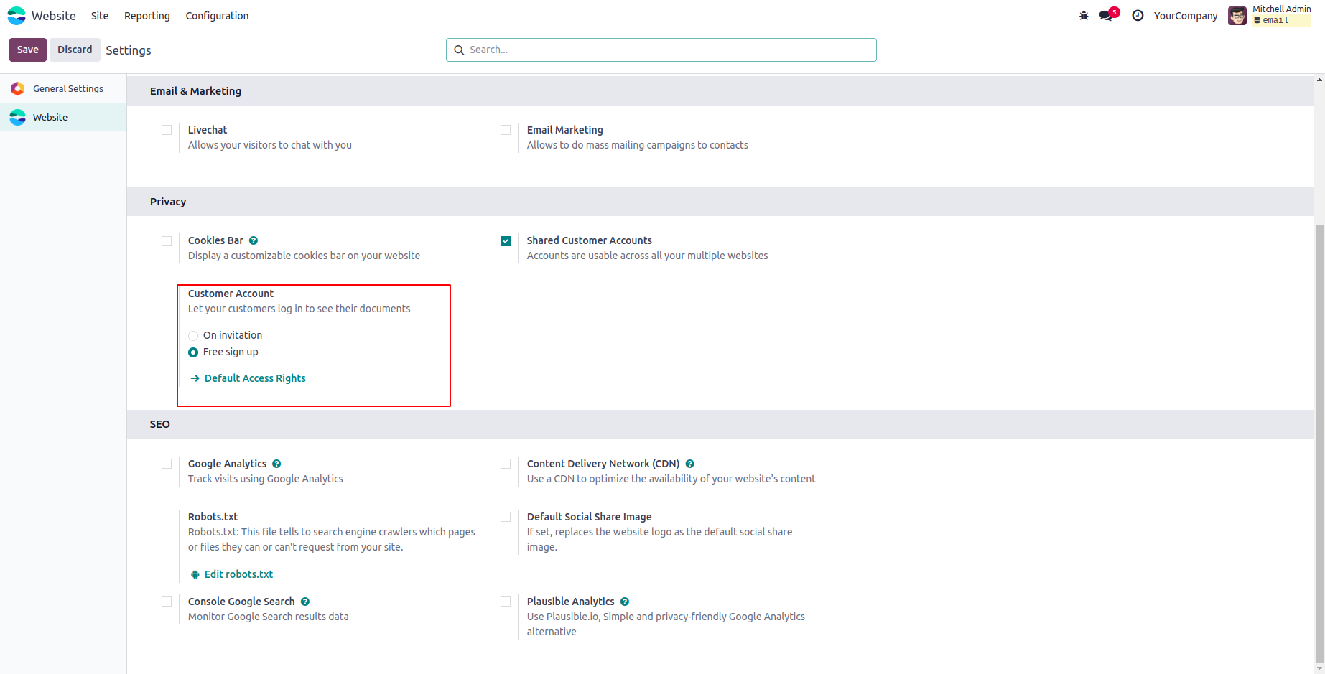1325x674 pixels.
Task: Click the Console Google Search help icon
Action: coord(305,602)
